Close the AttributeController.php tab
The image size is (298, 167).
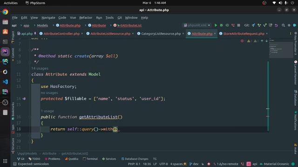coord(82,34)
